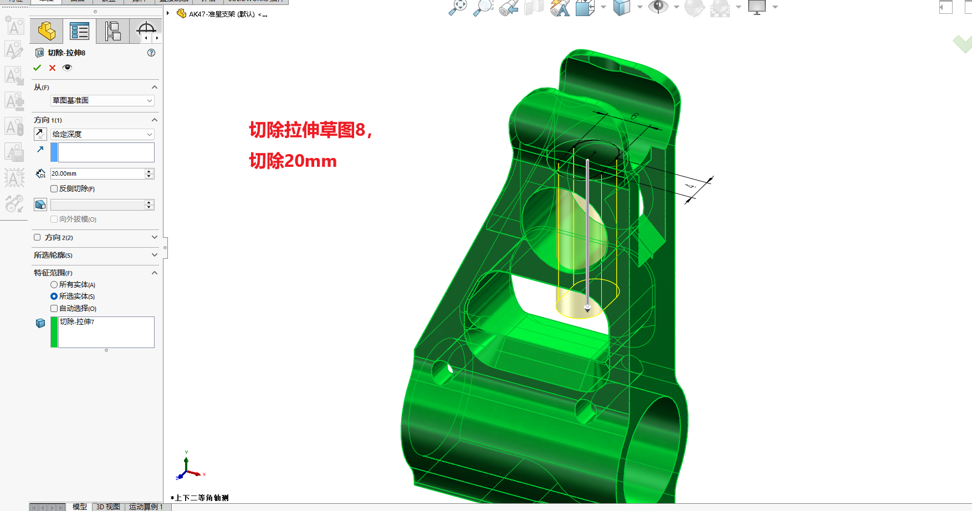Enable 方向 2 checkbox

37,237
